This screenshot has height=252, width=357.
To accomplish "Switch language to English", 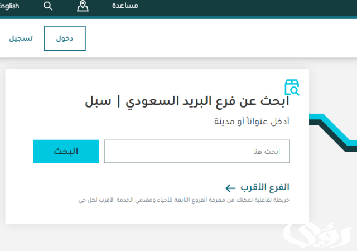I will pyautogui.click(x=9, y=6).
